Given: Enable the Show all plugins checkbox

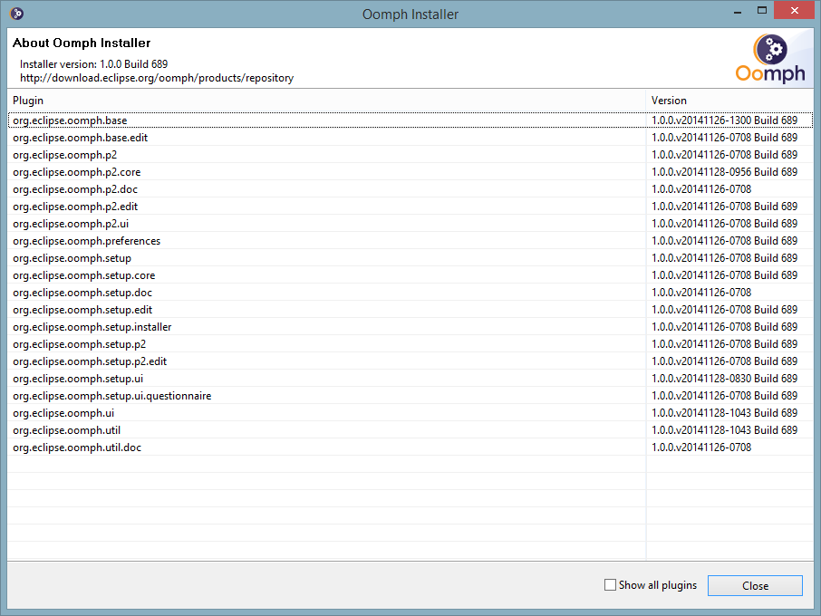Looking at the screenshot, I should pyautogui.click(x=610, y=584).
